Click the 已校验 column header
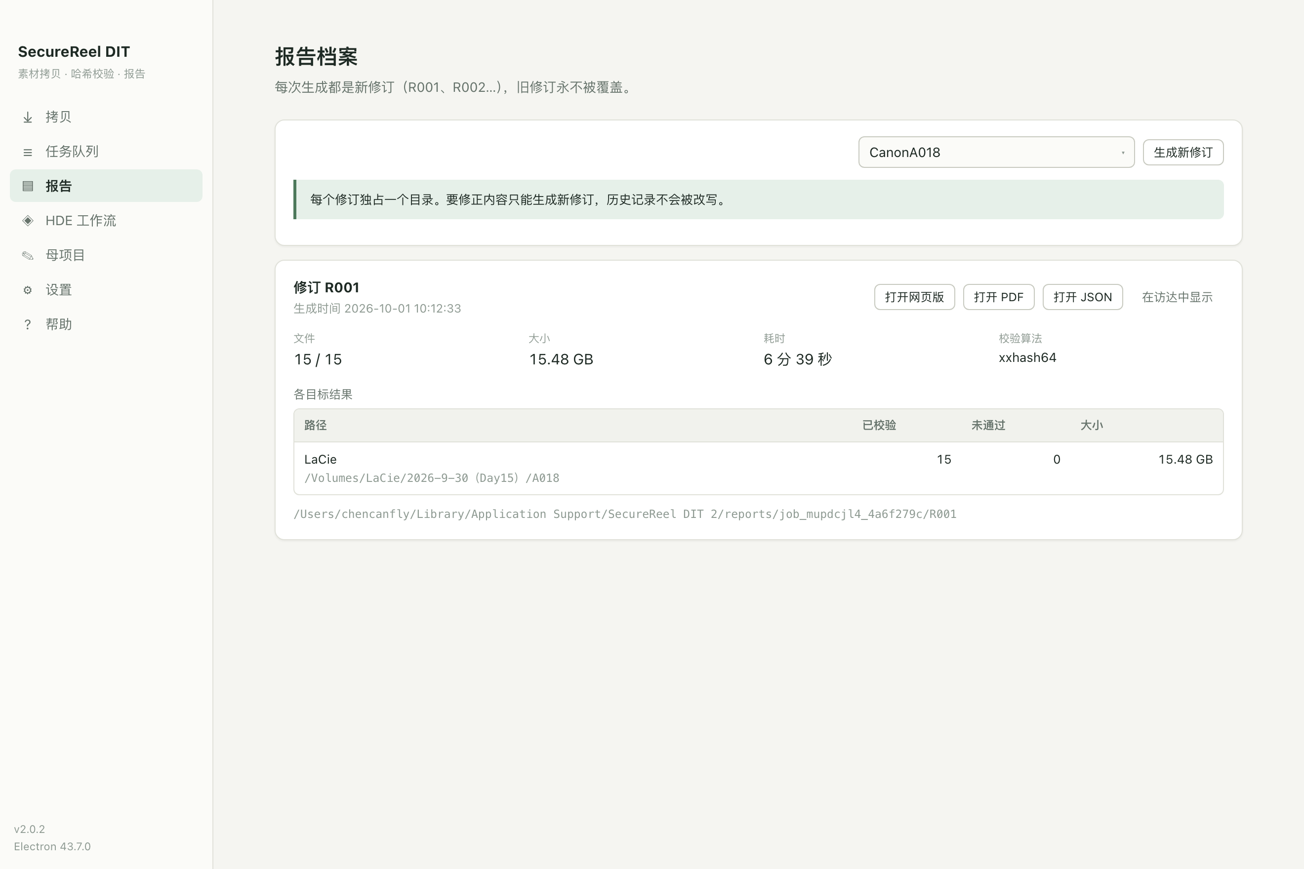 879,426
